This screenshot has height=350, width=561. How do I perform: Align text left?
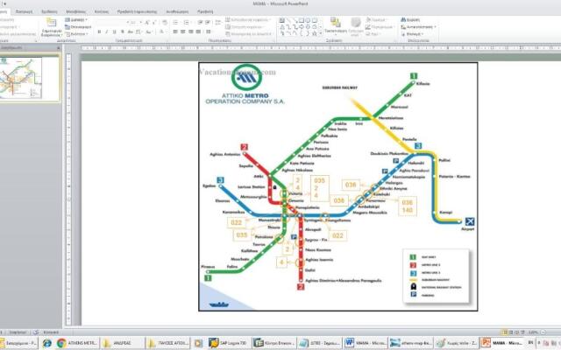(175, 31)
